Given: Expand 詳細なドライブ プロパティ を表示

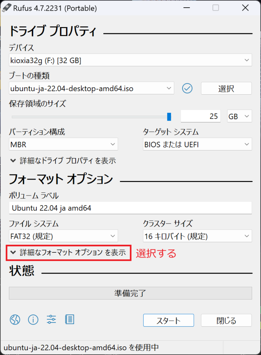Looking at the screenshot, I should pyautogui.click(x=63, y=161).
